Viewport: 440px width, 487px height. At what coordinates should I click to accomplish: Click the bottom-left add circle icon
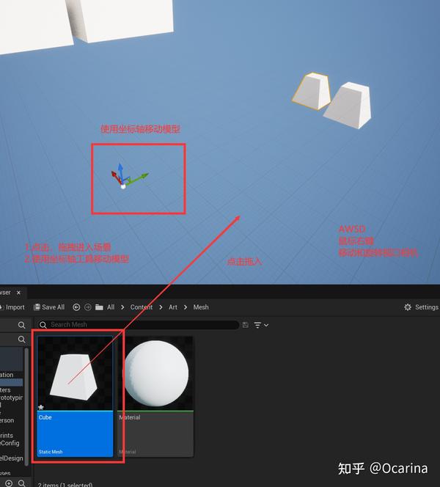pyautogui.click(x=9, y=483)
